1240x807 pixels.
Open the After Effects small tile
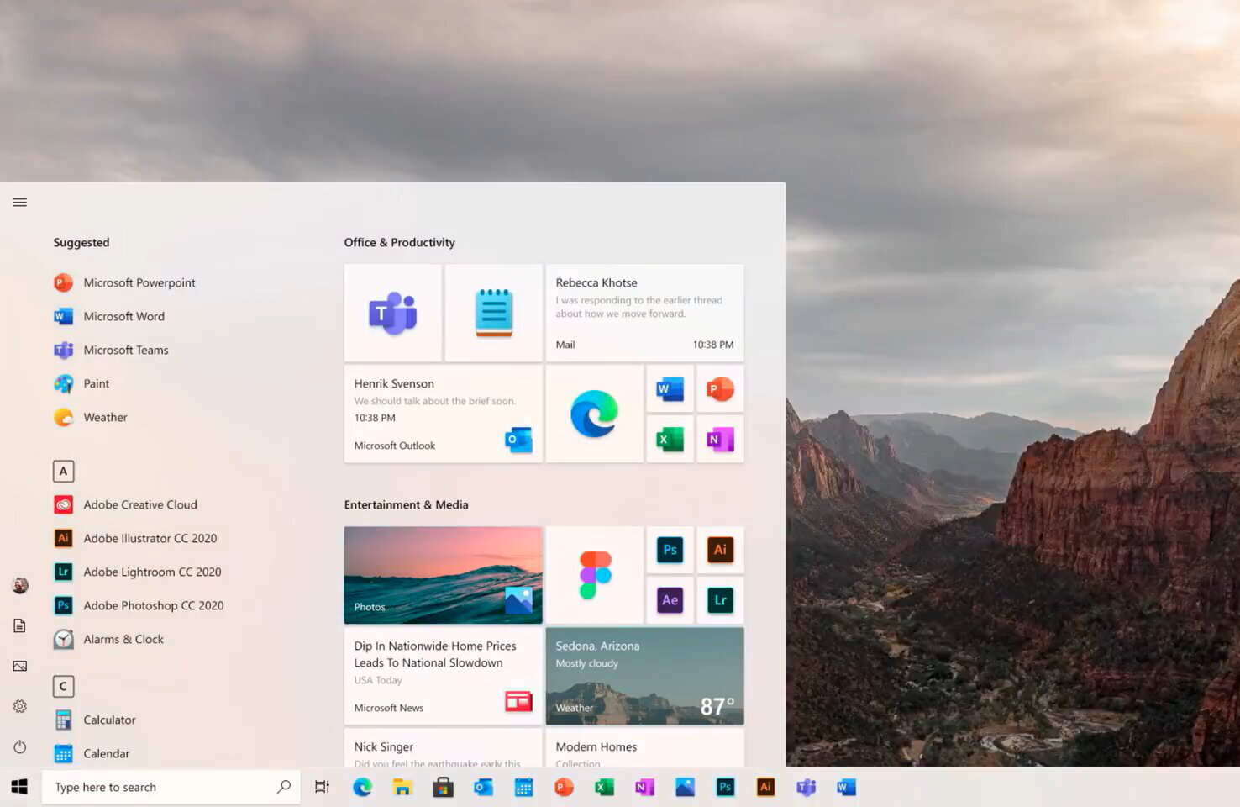(x=670, y=600)
